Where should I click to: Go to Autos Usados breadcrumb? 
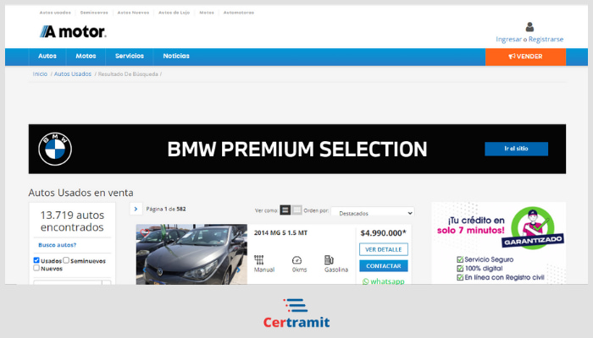pyautogui.click(x=73, y=74)
